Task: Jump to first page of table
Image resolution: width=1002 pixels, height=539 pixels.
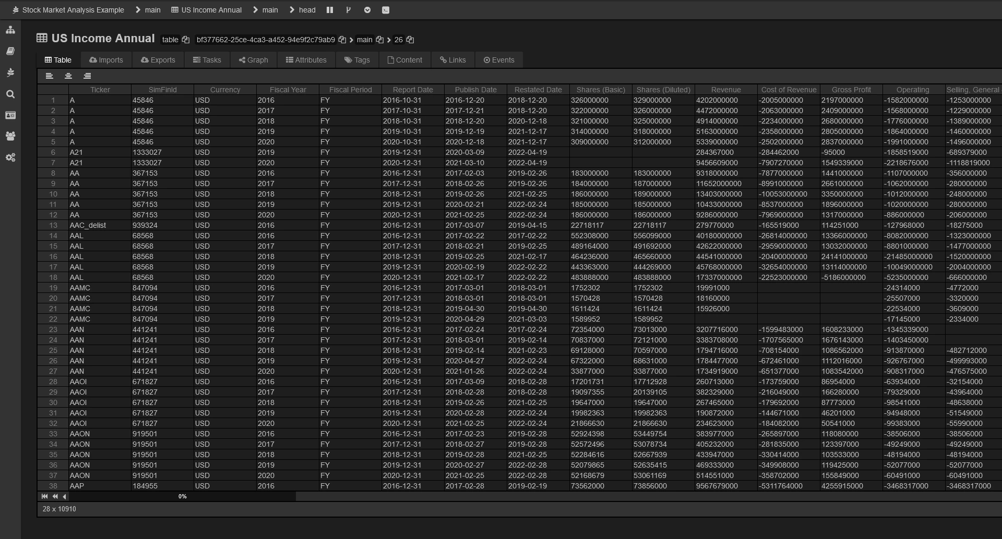Action: click(x=44, y=496)
